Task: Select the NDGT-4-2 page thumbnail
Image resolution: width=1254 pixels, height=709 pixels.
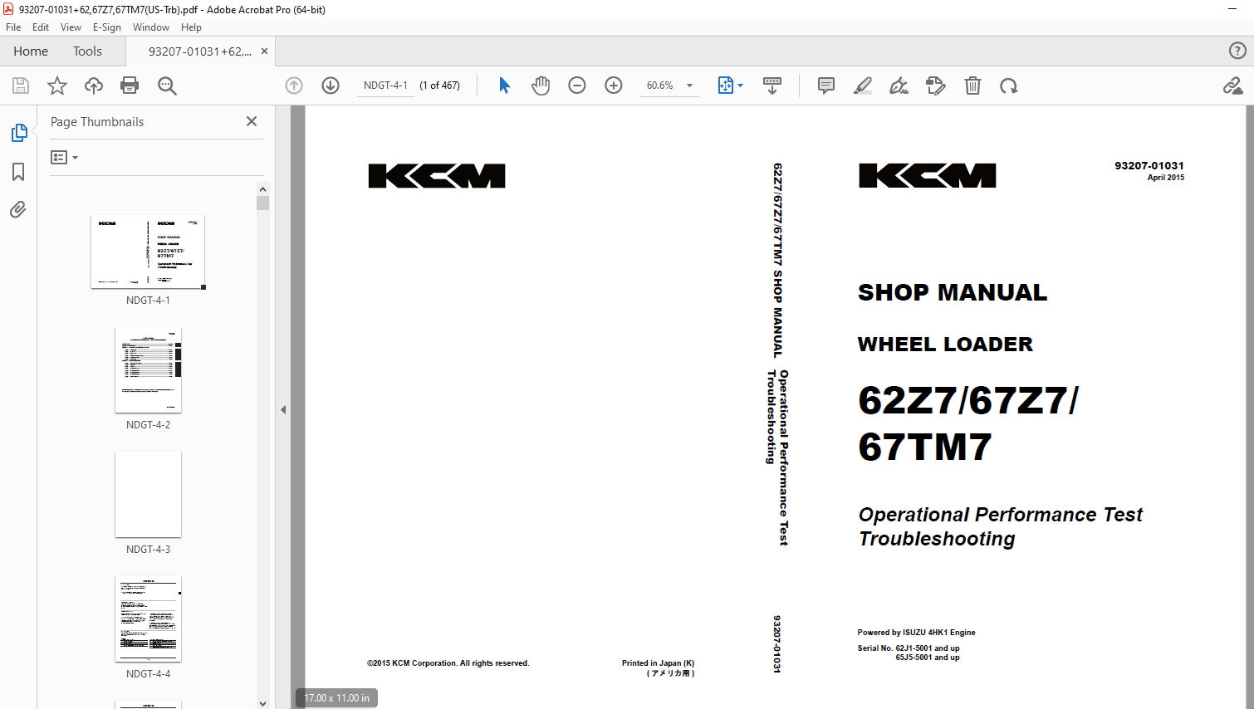Action: tap(148, 370)
